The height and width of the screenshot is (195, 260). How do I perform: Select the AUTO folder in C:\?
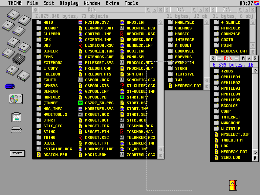[x=45, y=22]
